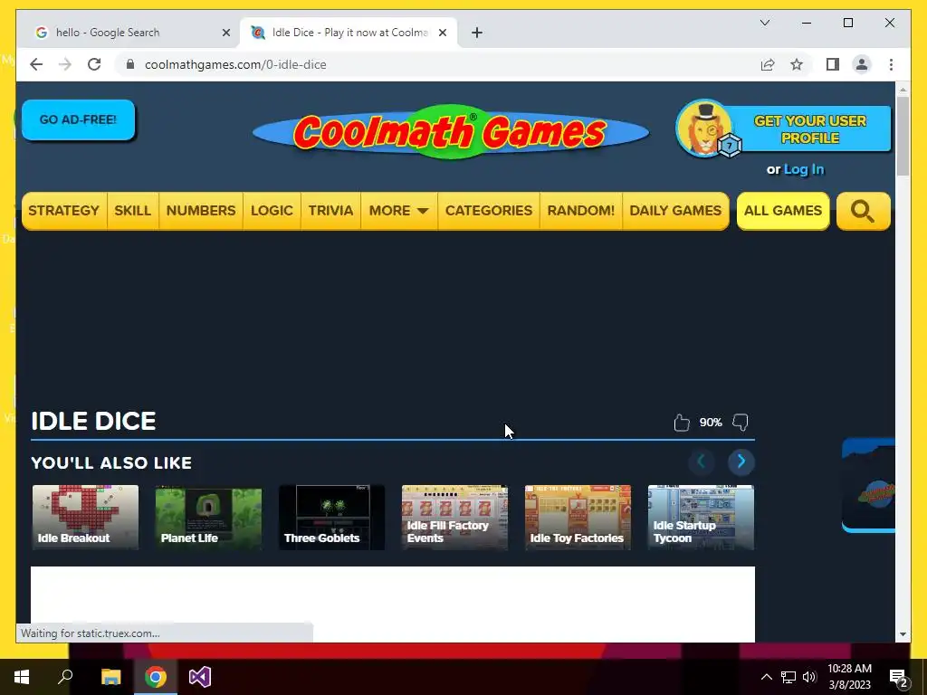Open the CATEGORIES page

tap(489, 211)
